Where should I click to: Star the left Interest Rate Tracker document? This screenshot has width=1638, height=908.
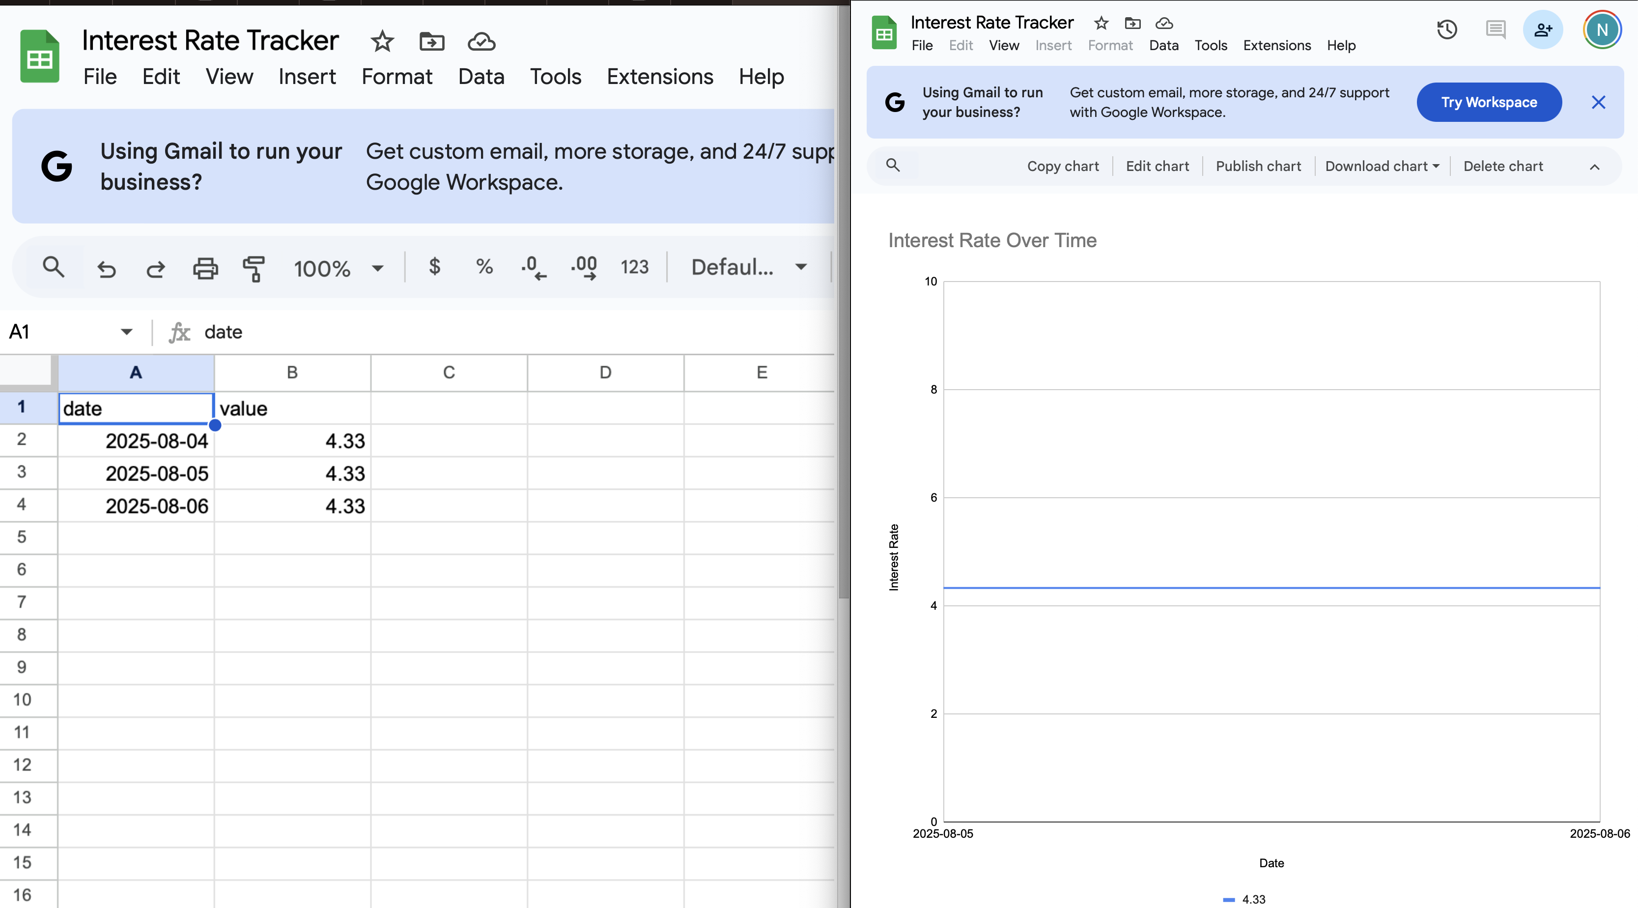(x=382, y=42)
